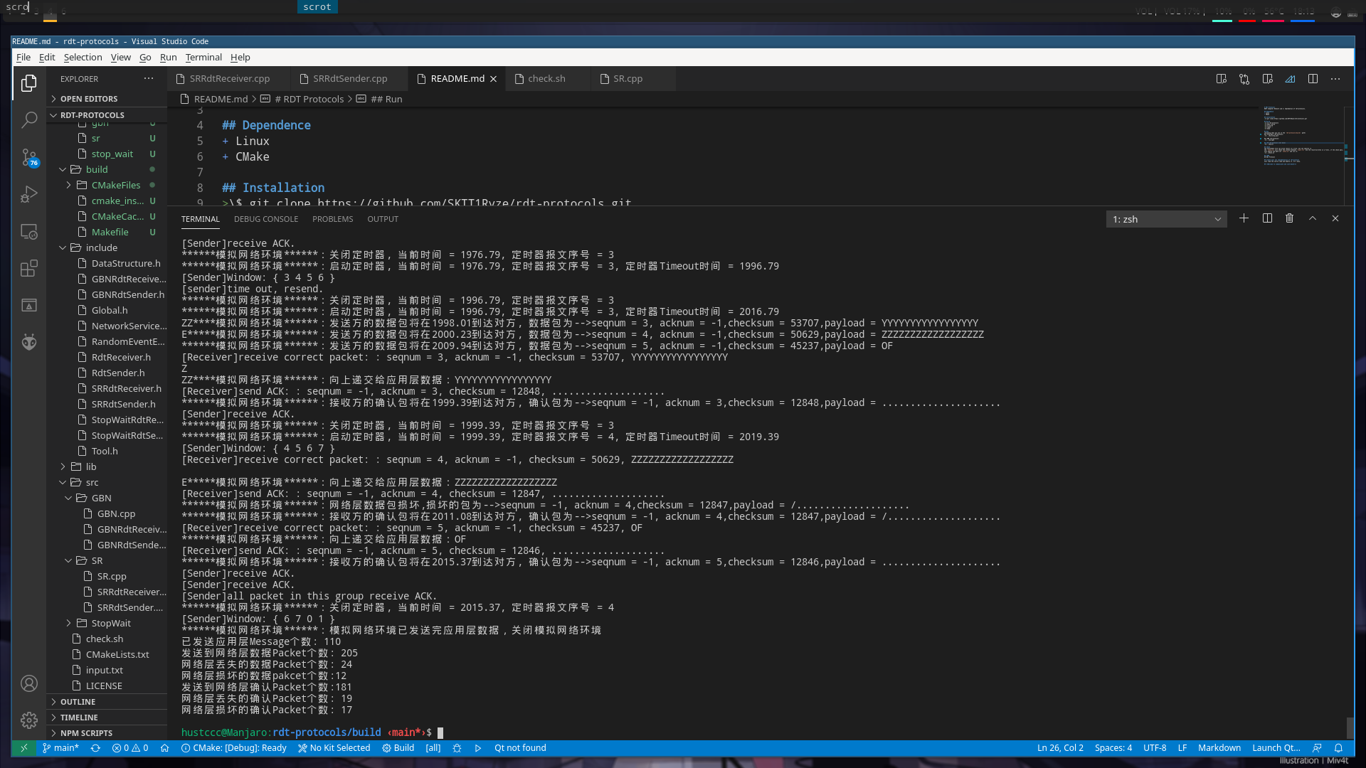
Task: Click the Build button in status bar
Action: (398, 748)
